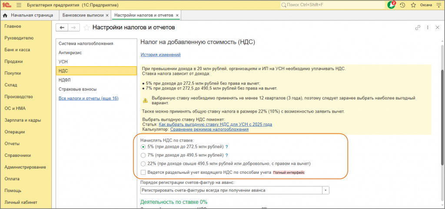Expand the advance invoice registration dropdown
The height and width of the screenshot is (209, 445).
pyautogui.click(x=326, y=190)
